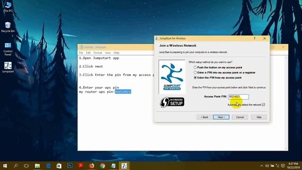
Task: Launch Microsoft Edge from the taskbar
Action: point(48,166)
